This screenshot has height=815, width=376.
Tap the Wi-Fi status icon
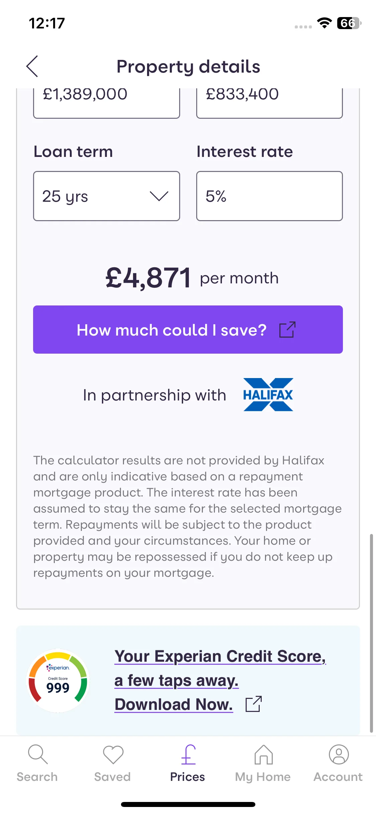pyautogui.click(x=324, y=23)
